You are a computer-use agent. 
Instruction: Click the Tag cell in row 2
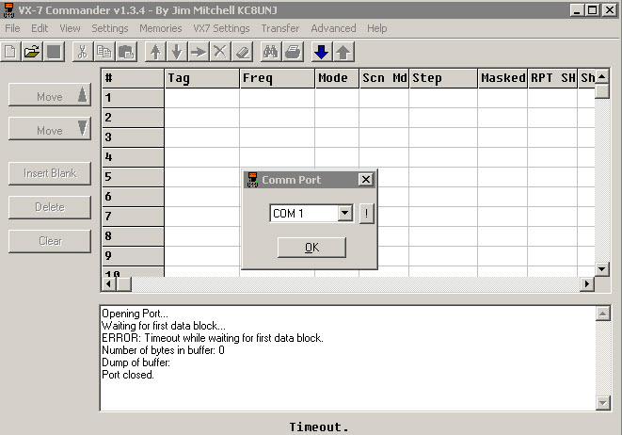(x=202, y=118)
